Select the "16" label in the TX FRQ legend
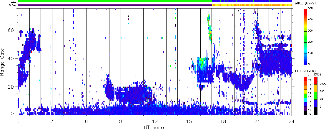Viewport: 326px width, 129px height. tap(310, 84)
